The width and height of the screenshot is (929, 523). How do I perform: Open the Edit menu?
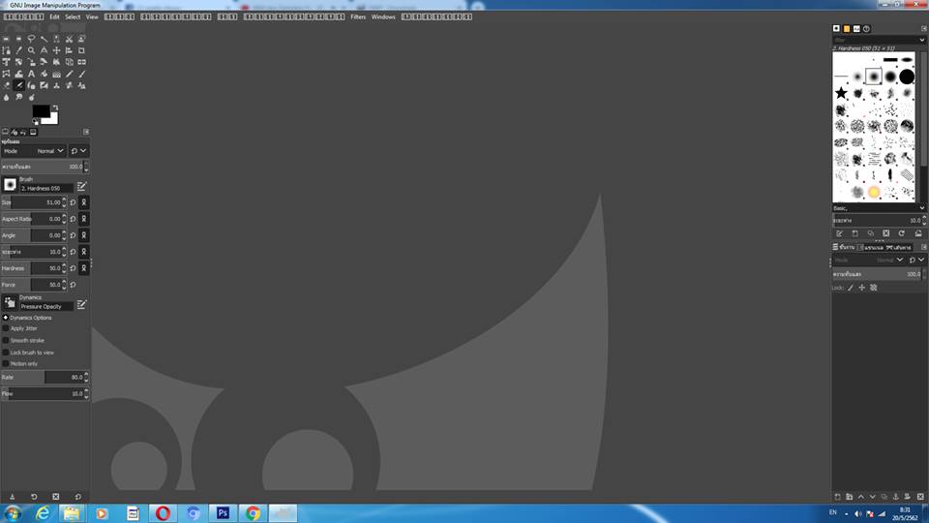54,16
